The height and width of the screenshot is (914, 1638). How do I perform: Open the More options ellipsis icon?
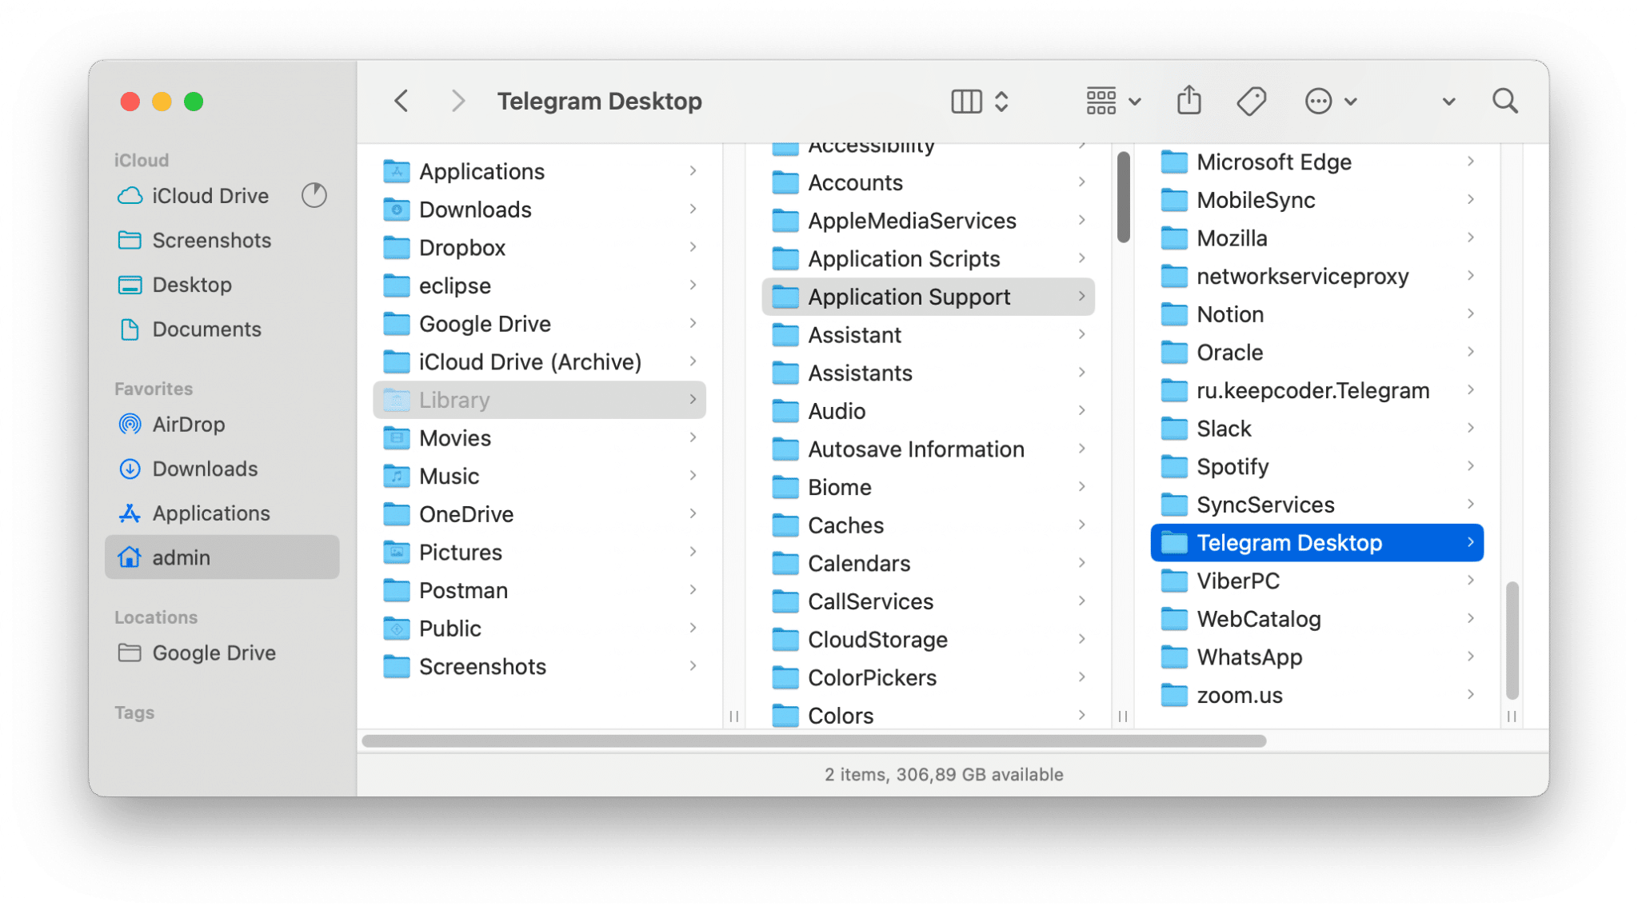pyautogui.click(x=1320, y=100)
